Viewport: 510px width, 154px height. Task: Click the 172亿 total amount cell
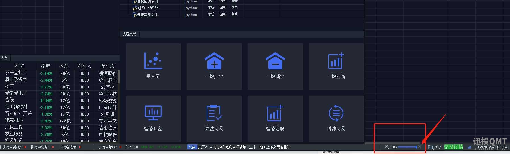[x=65, y=121]
